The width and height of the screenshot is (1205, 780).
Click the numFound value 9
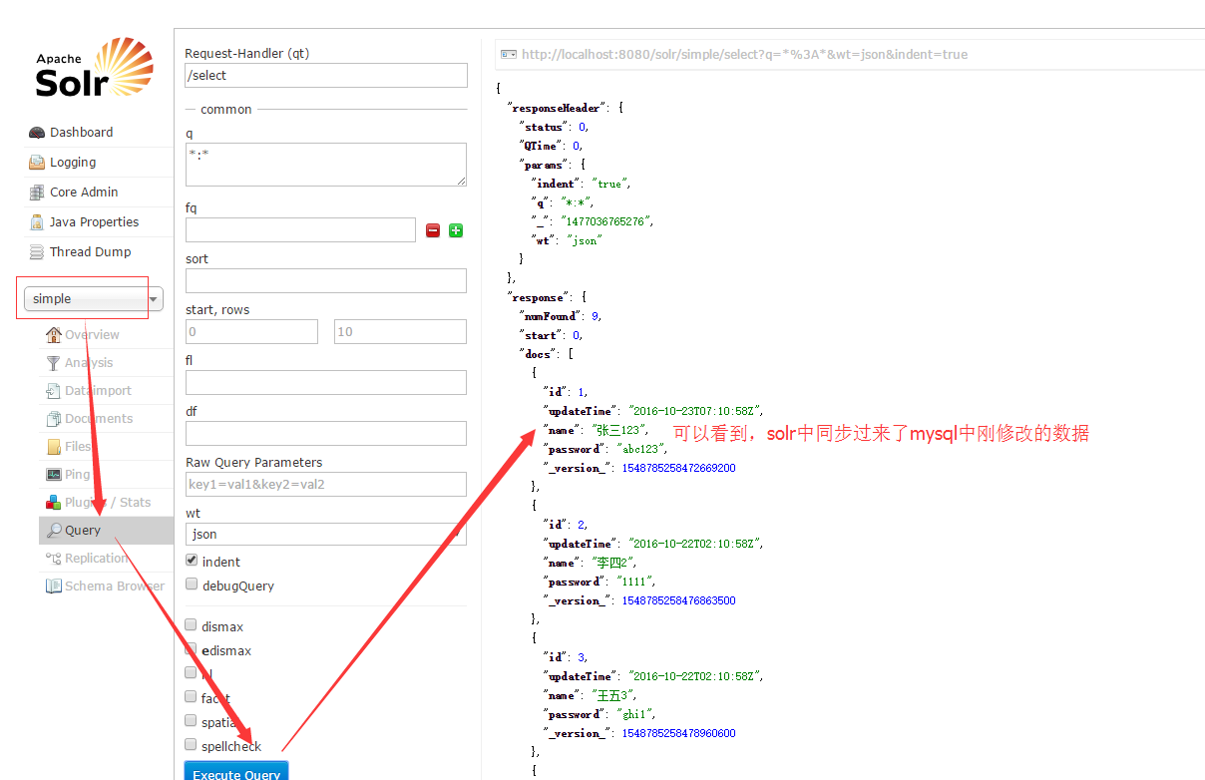(x=596, y=316)
